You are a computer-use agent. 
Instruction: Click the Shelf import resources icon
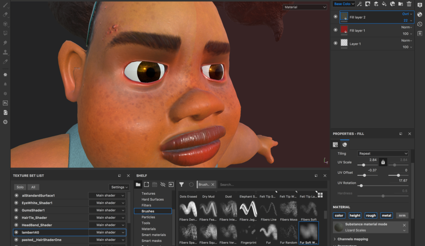[x=171, y=185]
